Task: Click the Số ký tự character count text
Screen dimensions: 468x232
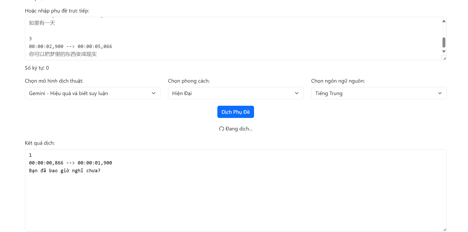Action: (37, 68)
